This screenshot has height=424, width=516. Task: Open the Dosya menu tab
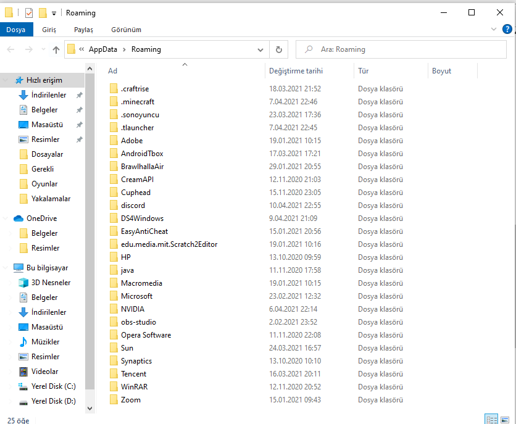pos(16,30)
